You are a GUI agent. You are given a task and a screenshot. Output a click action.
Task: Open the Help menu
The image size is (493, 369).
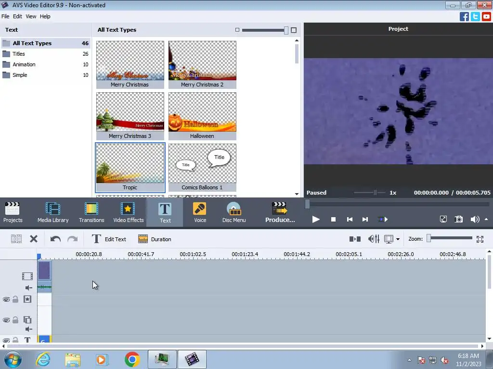tap(45, 16)
